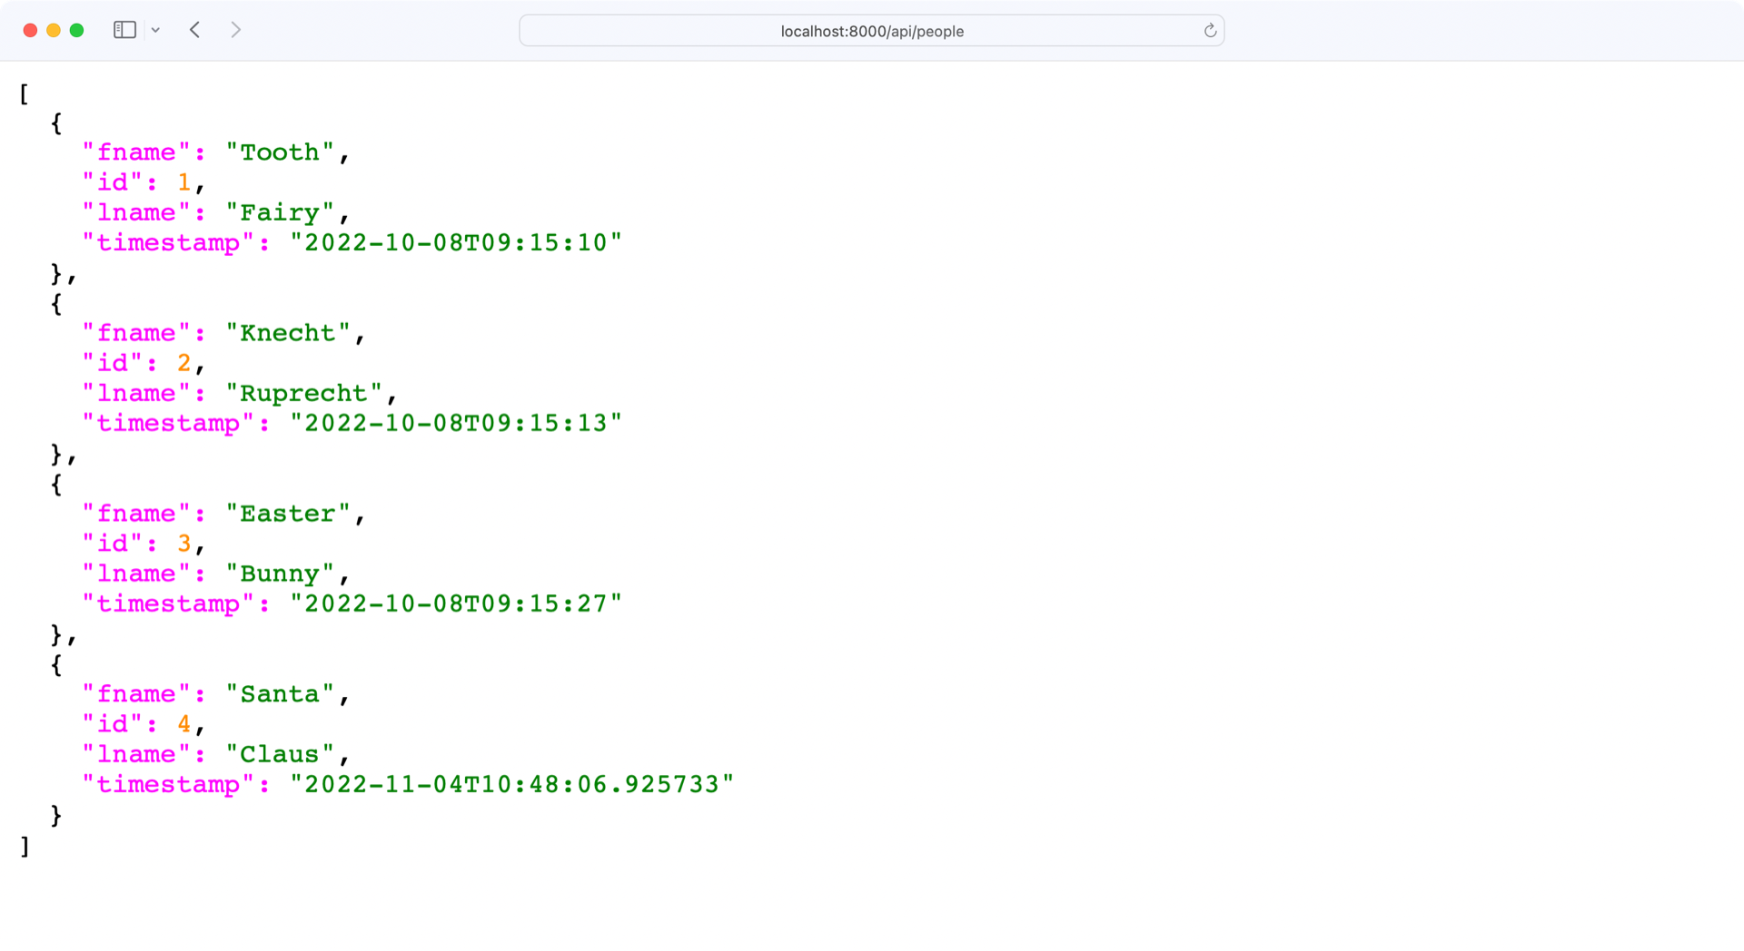This screenshot has width=1744, height=951.
Task: Select the "Bunny" lname value
Action: 281,573
